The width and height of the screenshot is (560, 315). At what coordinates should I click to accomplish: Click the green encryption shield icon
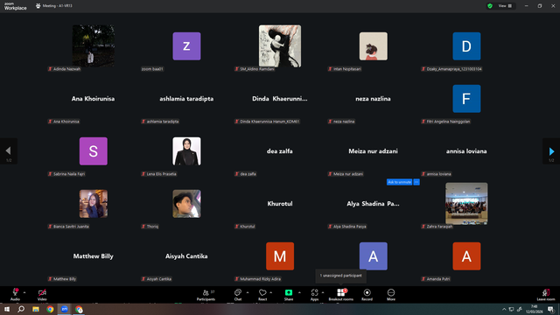pyautogui.click(x=490, y=6)
